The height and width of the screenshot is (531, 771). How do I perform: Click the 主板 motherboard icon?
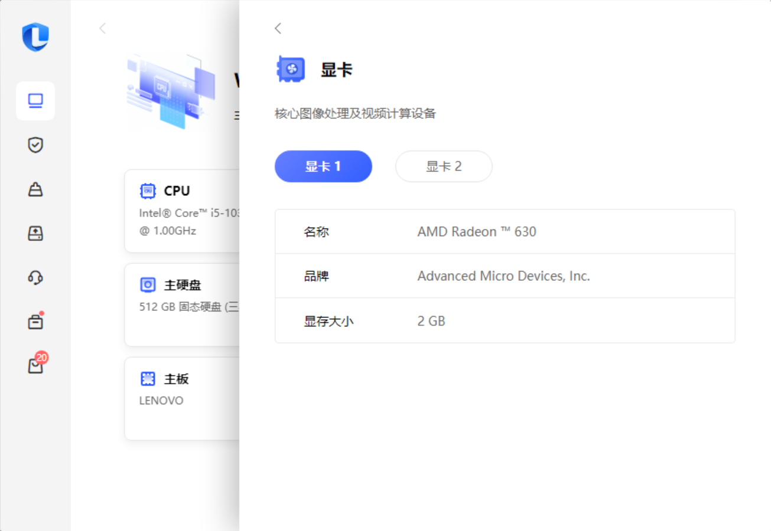pos(148,379)
